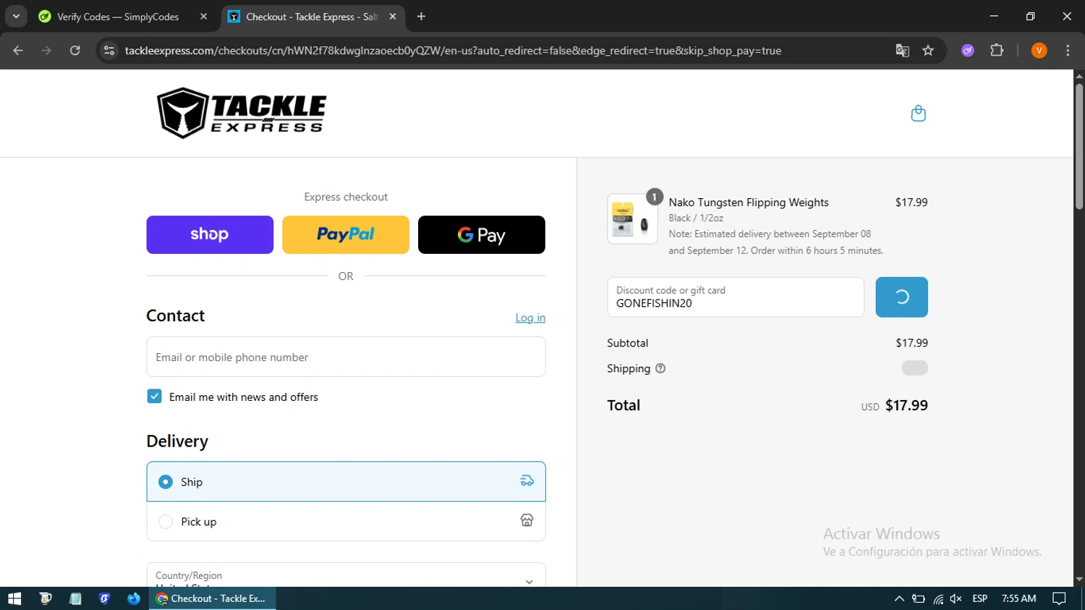1085x610 pixels.
Task: Click the Nako Tungsten product thumbnail
Action: [632, 219]
